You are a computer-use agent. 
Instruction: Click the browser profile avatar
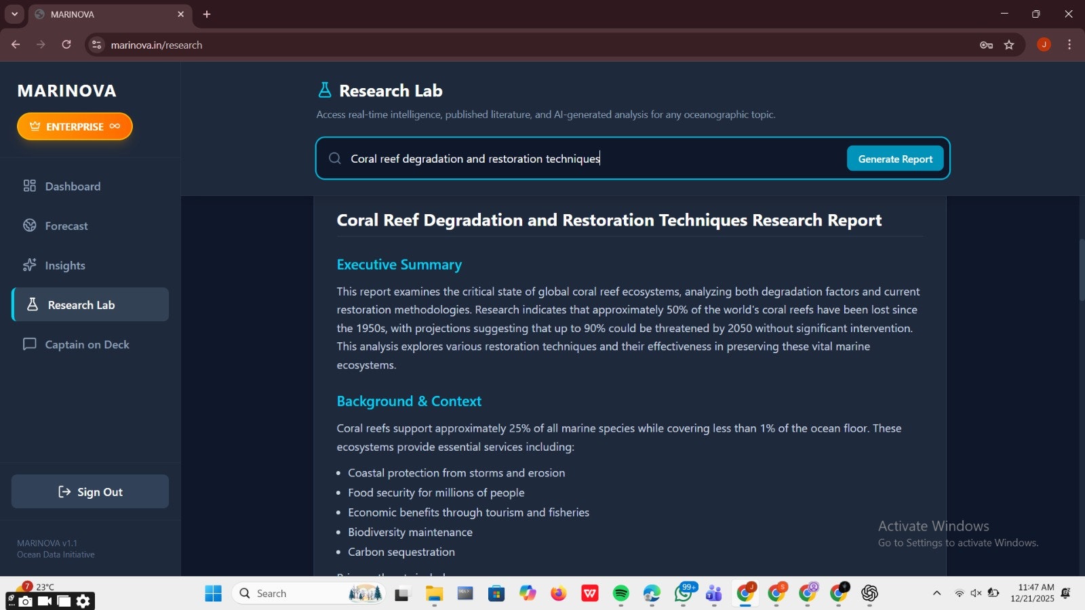1044,45
